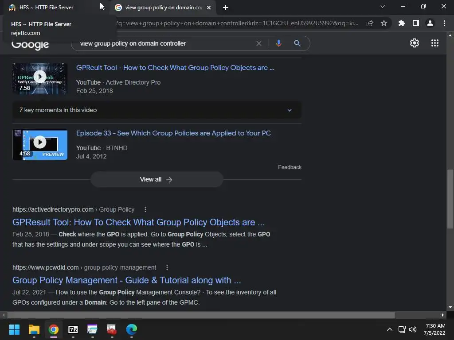The image size is (454, 340).
Task: Click the pcwdld.com URL breadcrumb
Action: coord(84,268)
